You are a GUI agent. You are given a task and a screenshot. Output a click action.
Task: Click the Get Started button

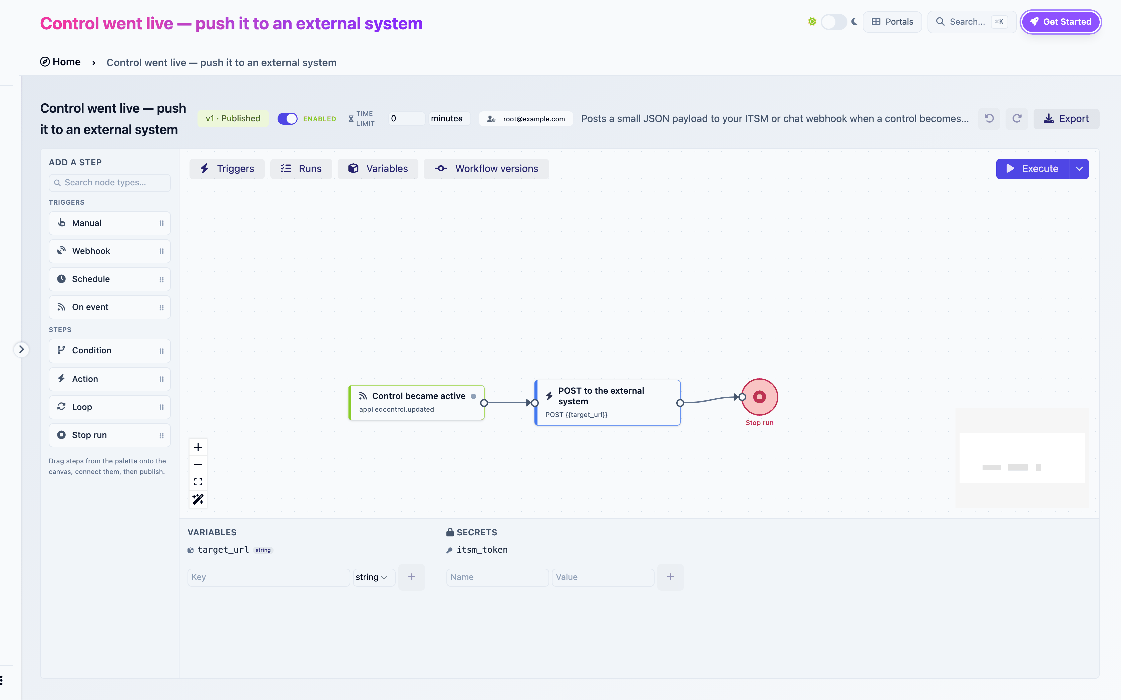tap(1061, 22)
